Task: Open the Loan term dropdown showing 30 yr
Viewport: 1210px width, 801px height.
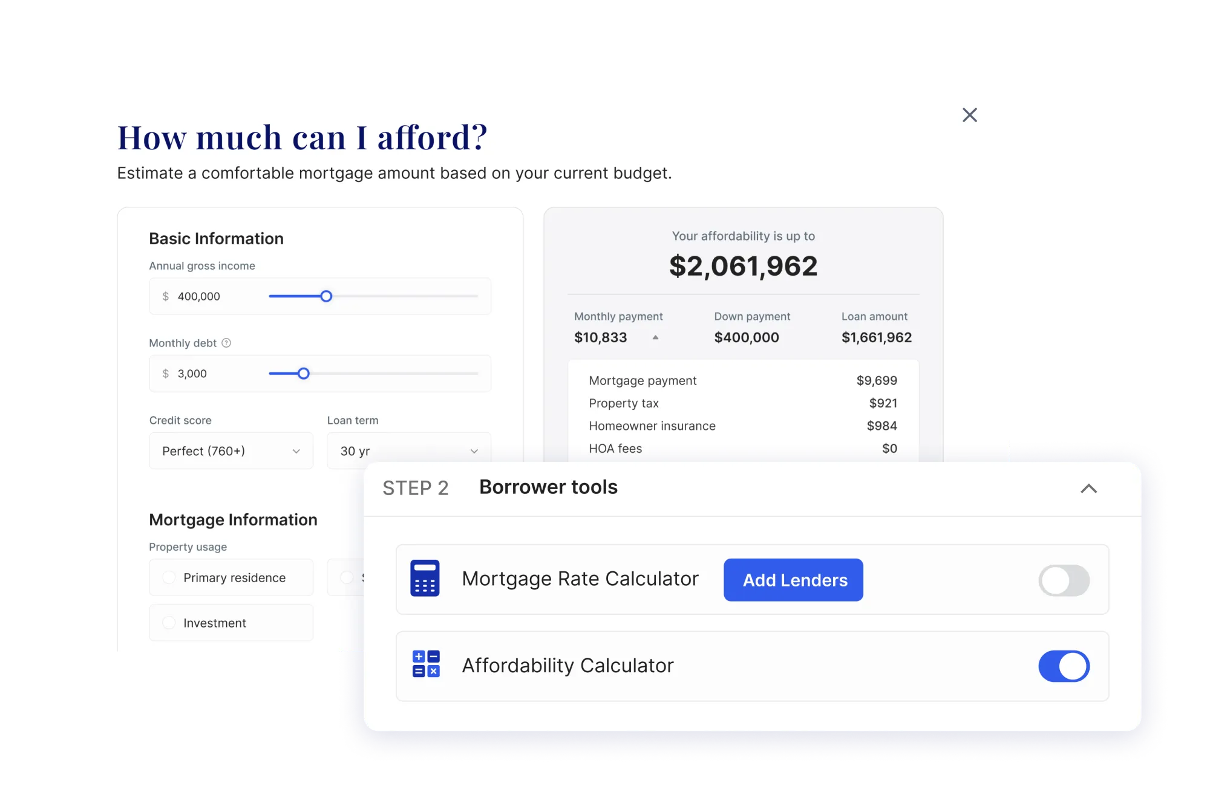Action: point(408,450)
